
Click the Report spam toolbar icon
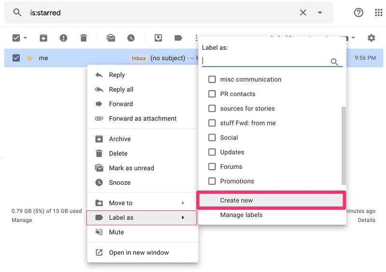(63, 38)
